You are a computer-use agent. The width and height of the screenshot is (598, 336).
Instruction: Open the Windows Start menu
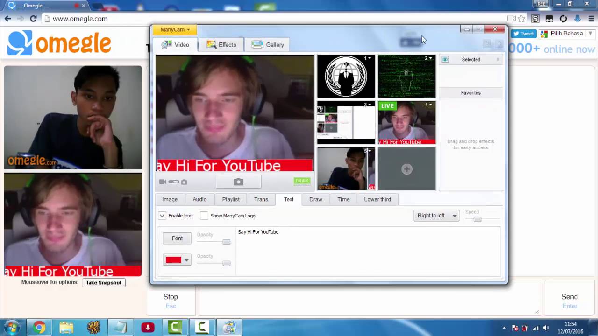point(11,327)
